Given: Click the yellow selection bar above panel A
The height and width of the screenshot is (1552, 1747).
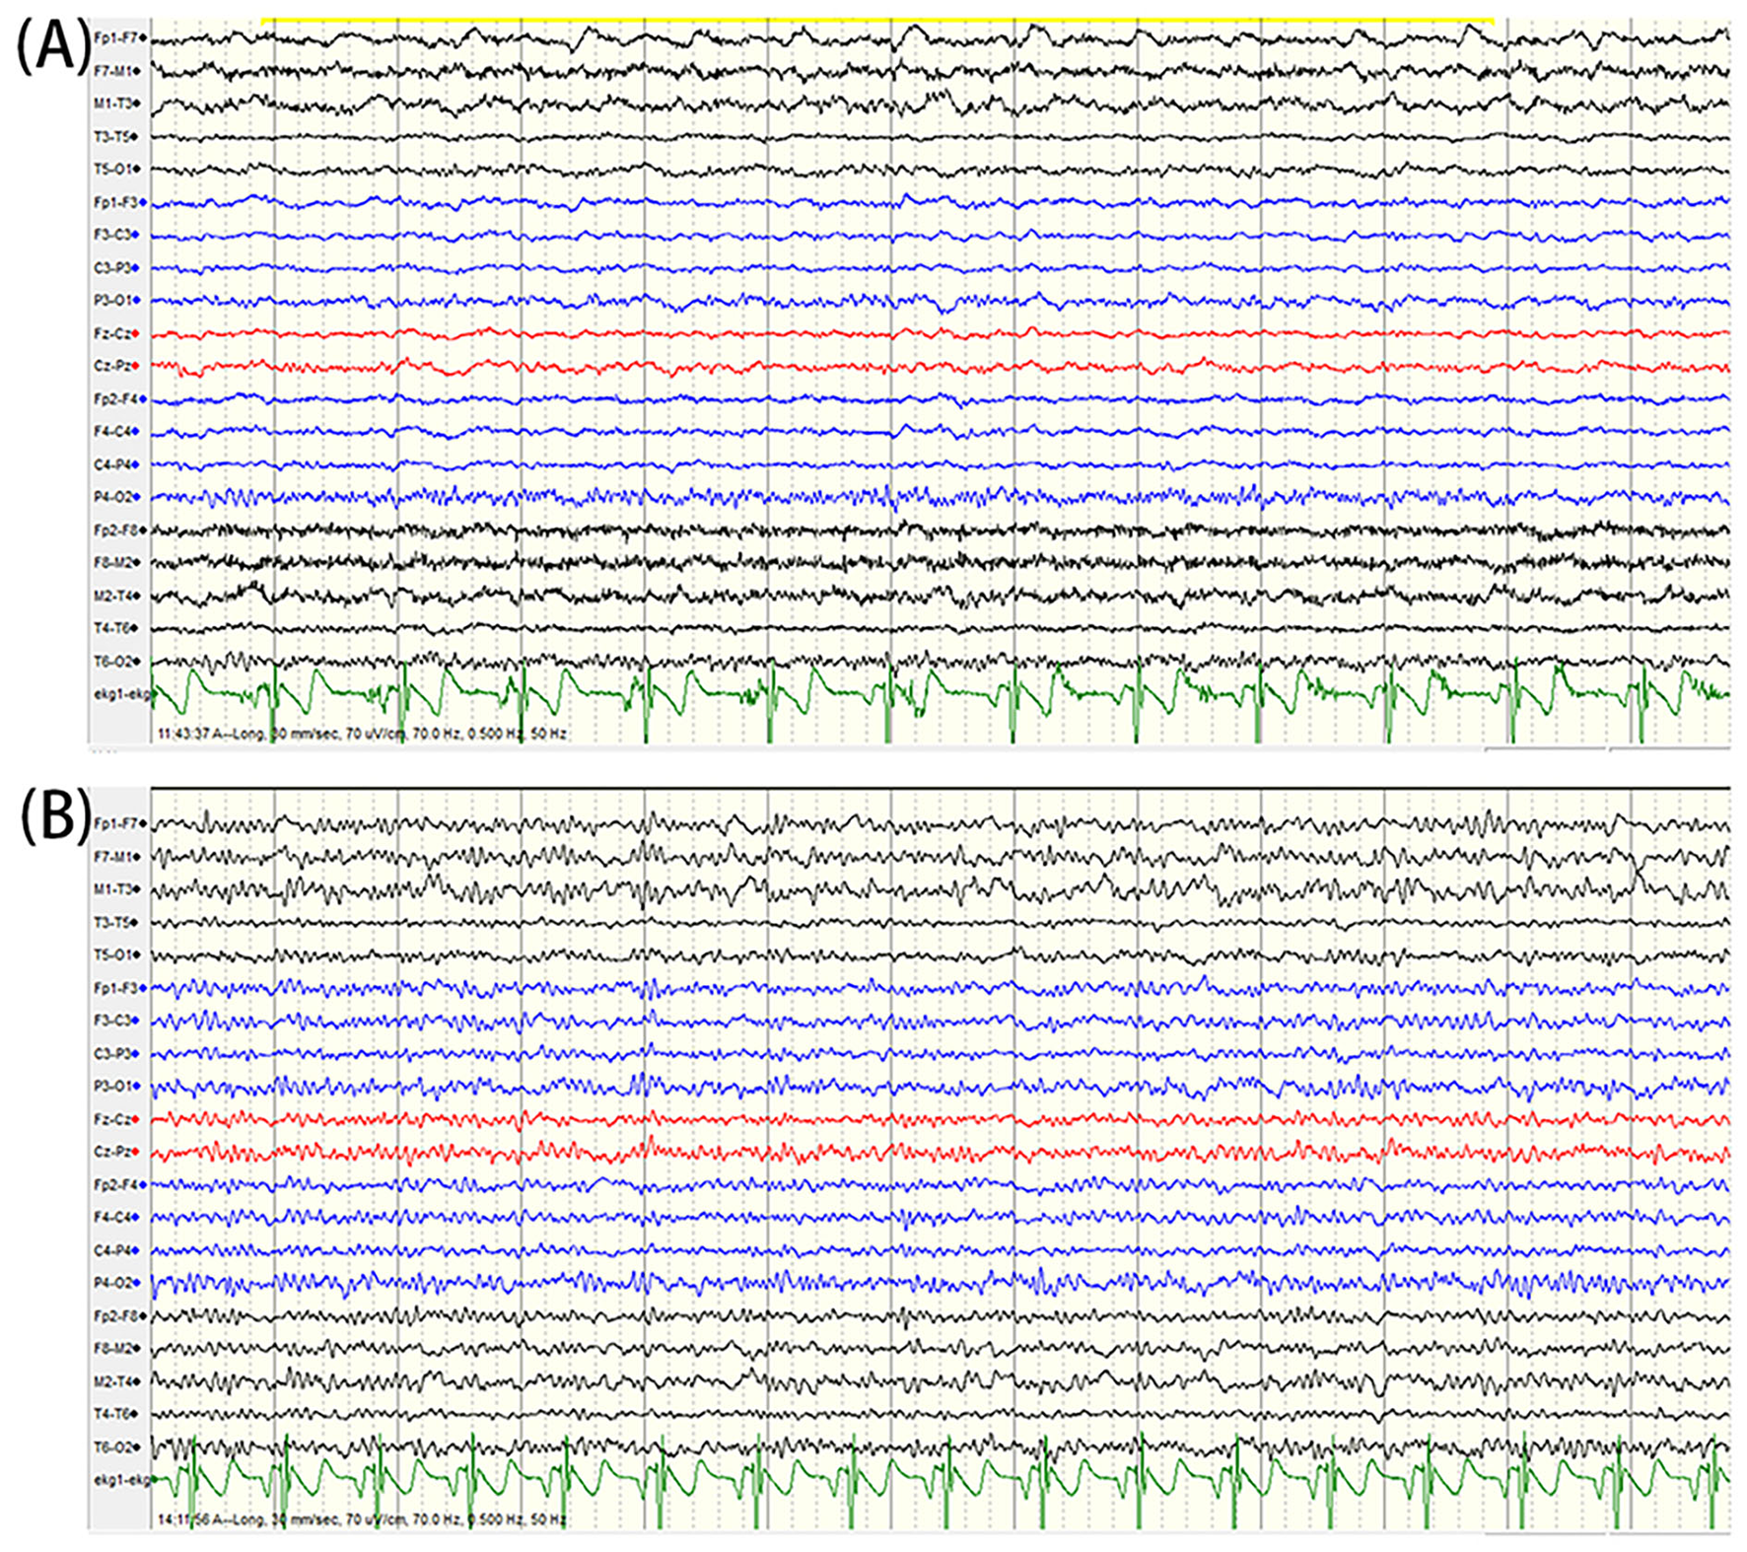Looking at the screenshot, I should 877,19.
